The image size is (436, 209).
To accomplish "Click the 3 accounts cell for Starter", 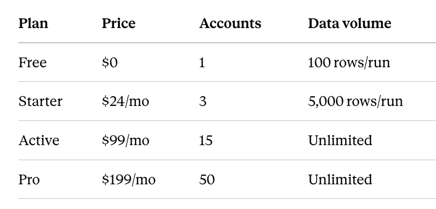I will tap(203, 101).
